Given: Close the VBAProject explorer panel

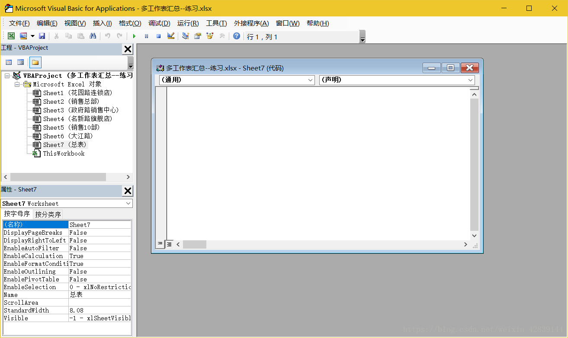Looking at the screenshot, I should [x=128, y=49].
